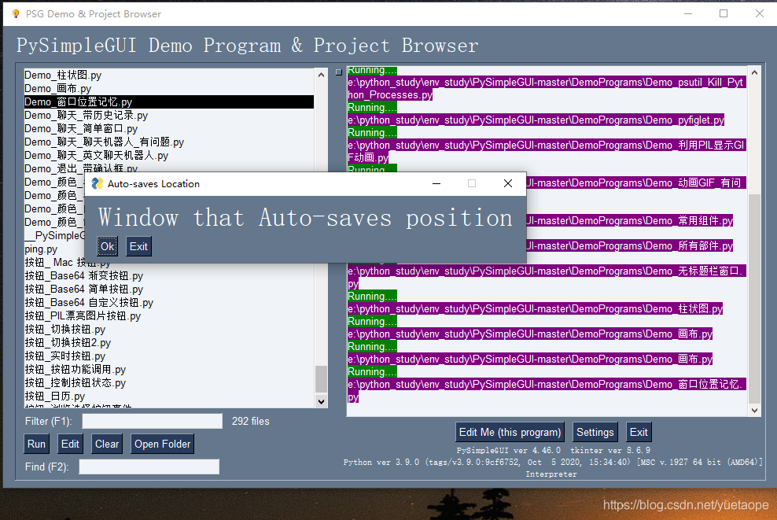Select 按钮_切换按钮.py in list
This screenshot has width=777, height=520.
(168, 329)
